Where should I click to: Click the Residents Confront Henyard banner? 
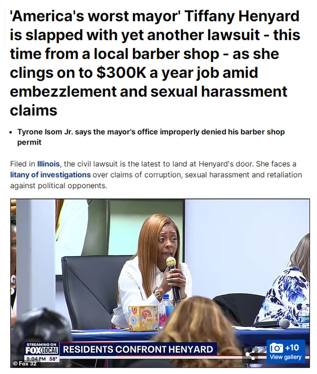pos(138,349)
